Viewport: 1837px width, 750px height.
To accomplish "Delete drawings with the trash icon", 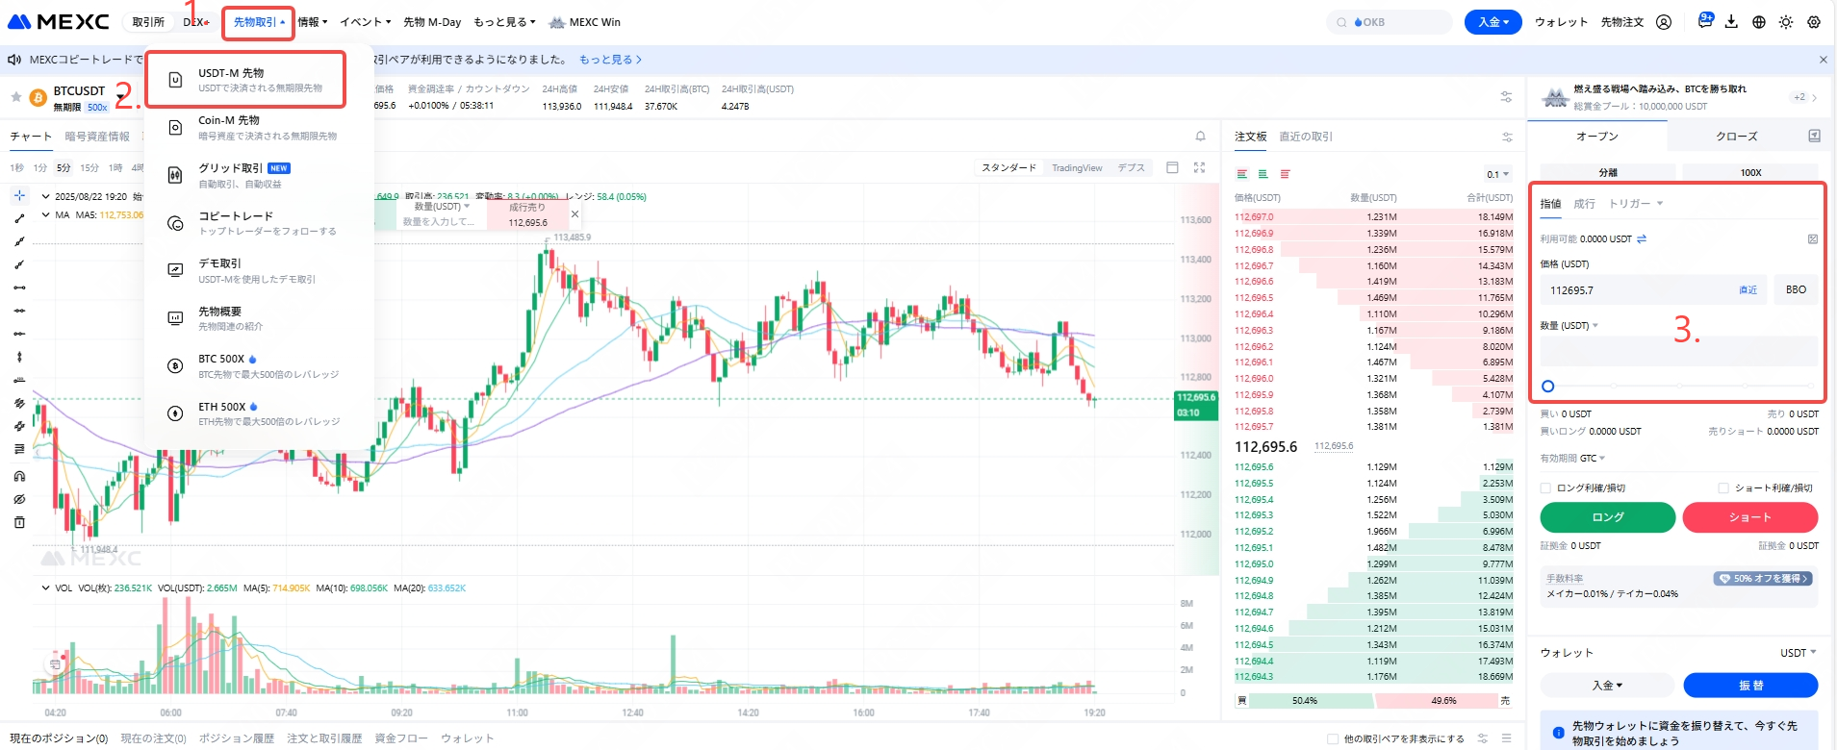I will point(19,522).
